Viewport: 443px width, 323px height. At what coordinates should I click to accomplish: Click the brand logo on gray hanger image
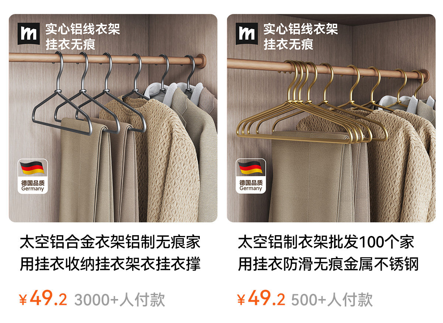(x=28, y=34)
